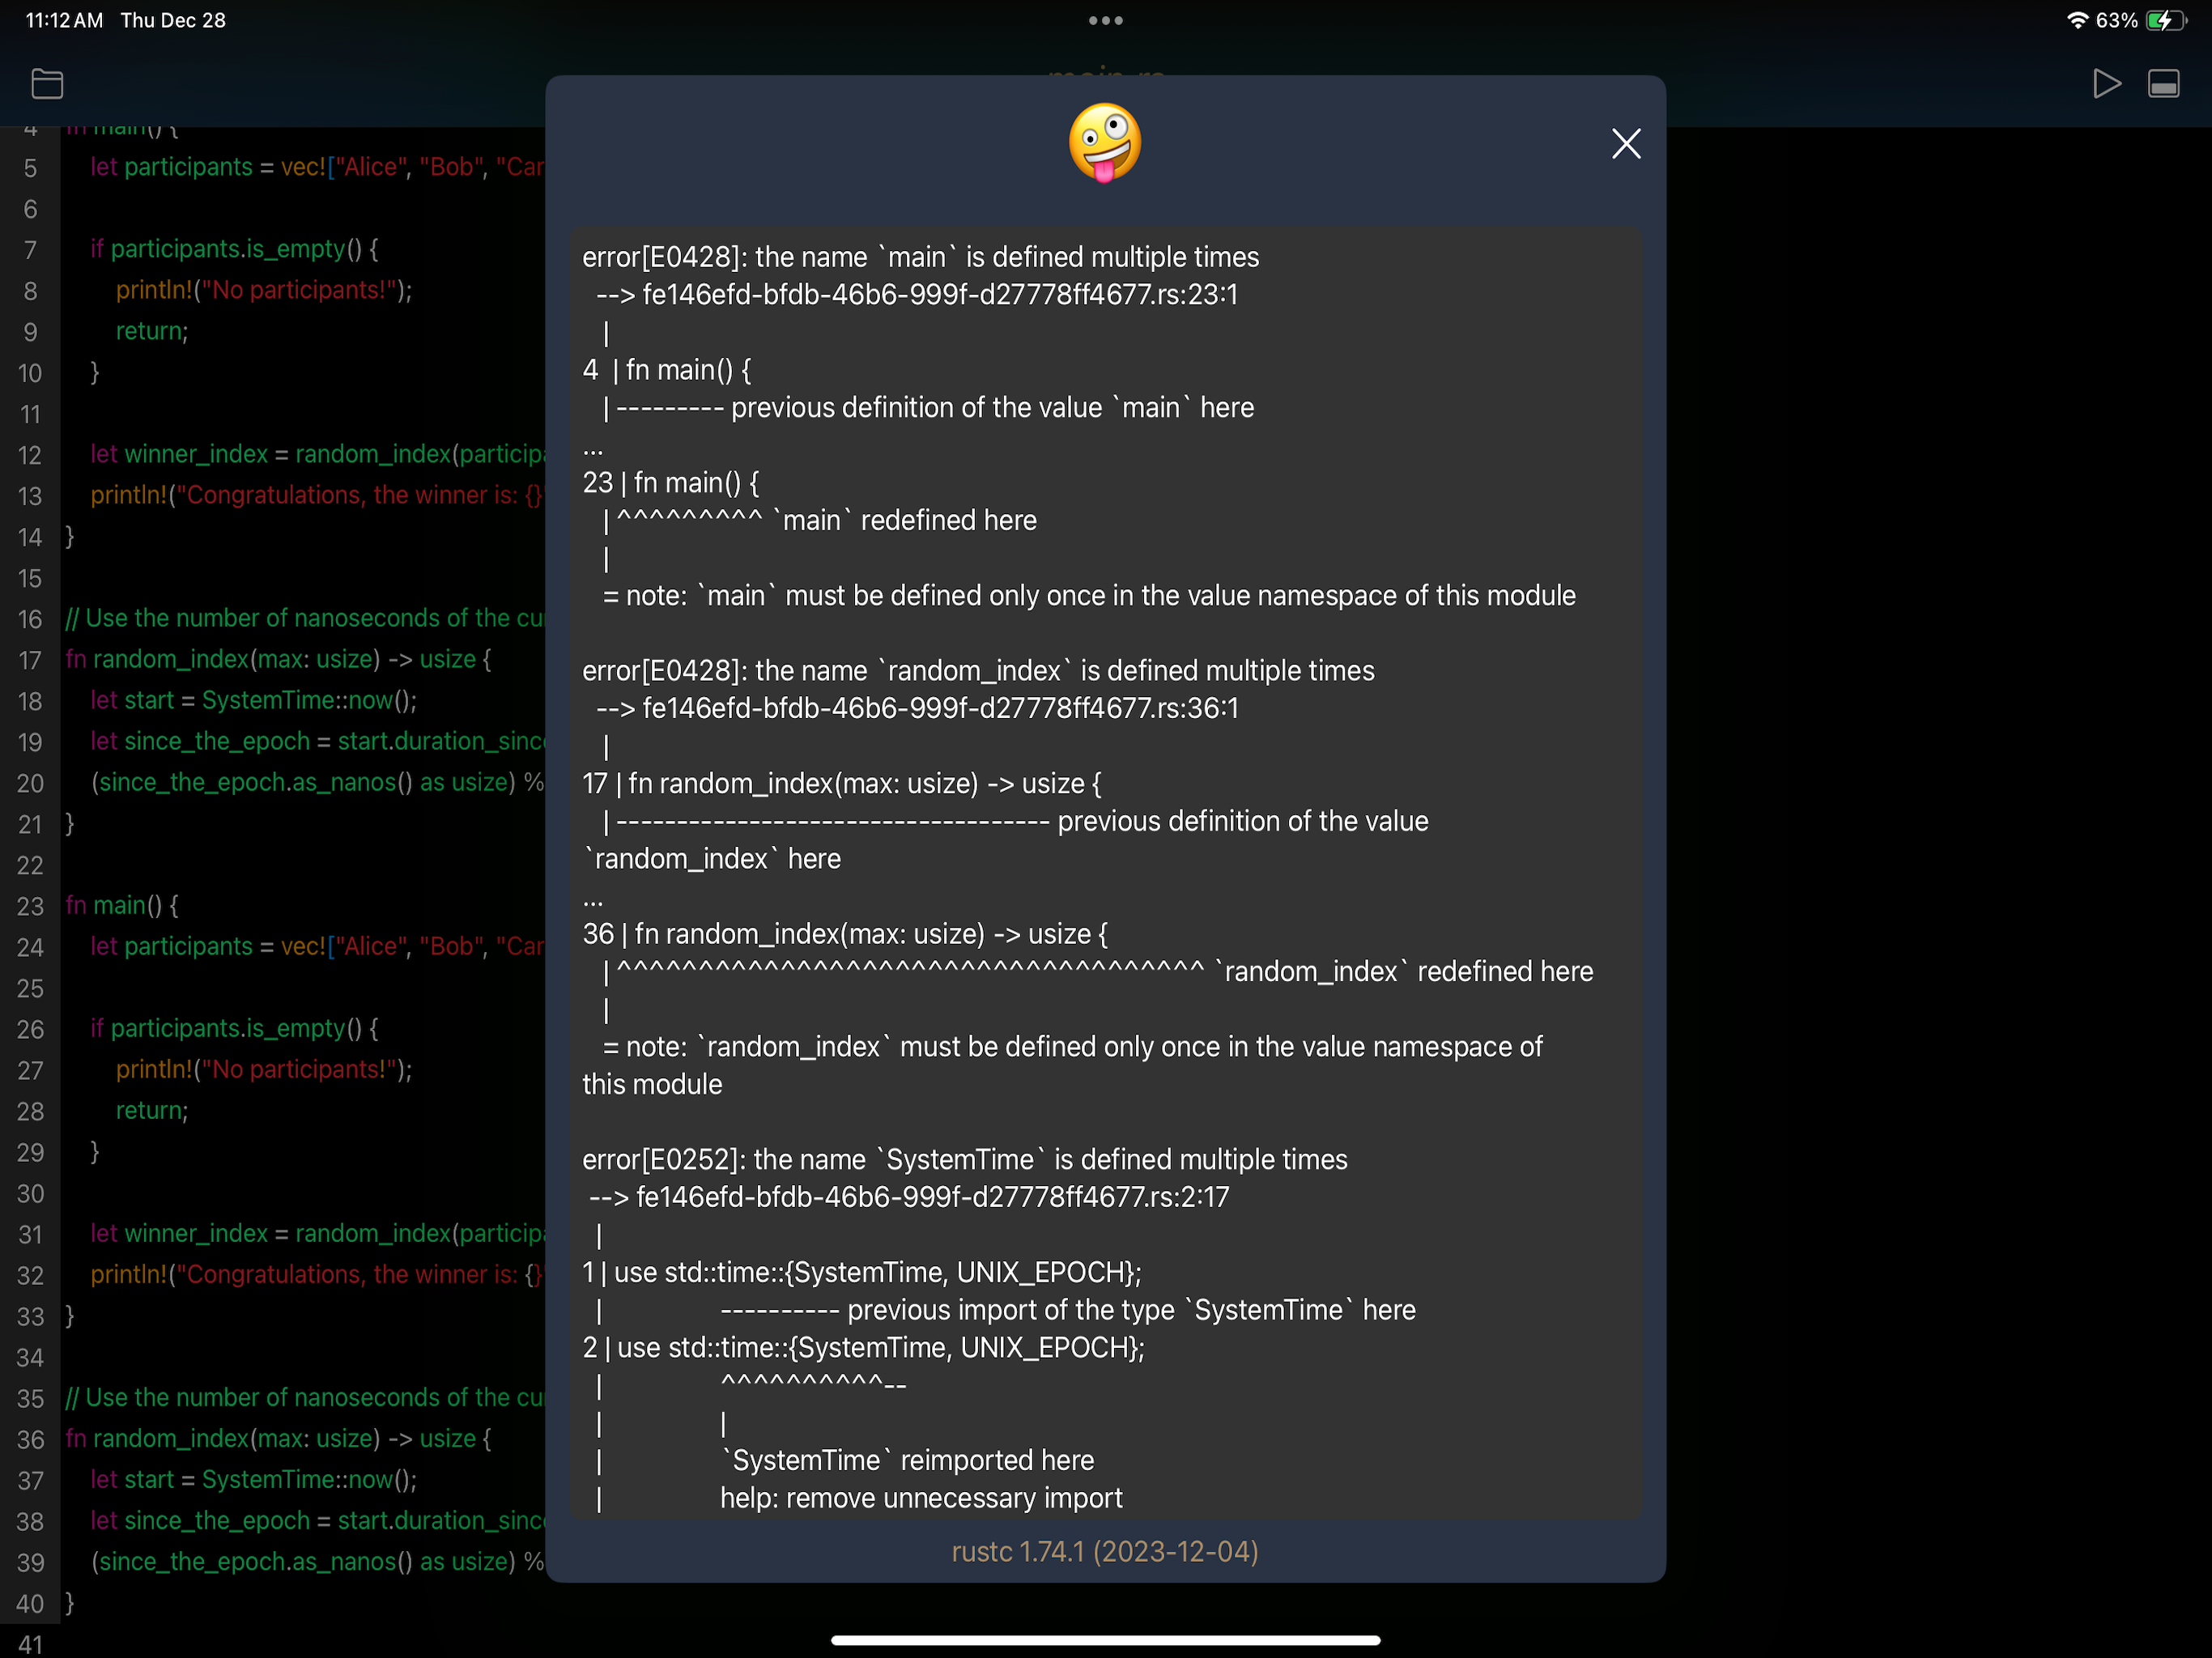Click the error E0428 main message
2212x1658 pixels.
tap(920, 257)
